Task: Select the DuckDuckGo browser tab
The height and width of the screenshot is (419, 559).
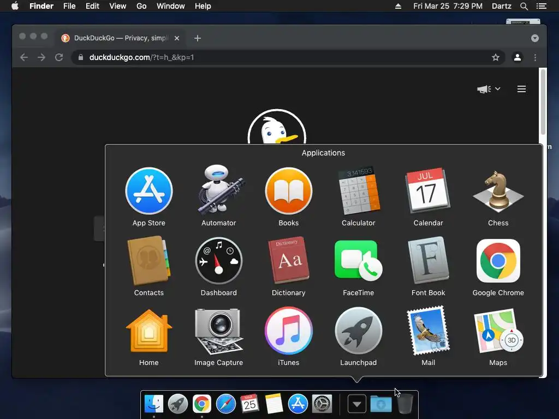Action: coord(121,38)
